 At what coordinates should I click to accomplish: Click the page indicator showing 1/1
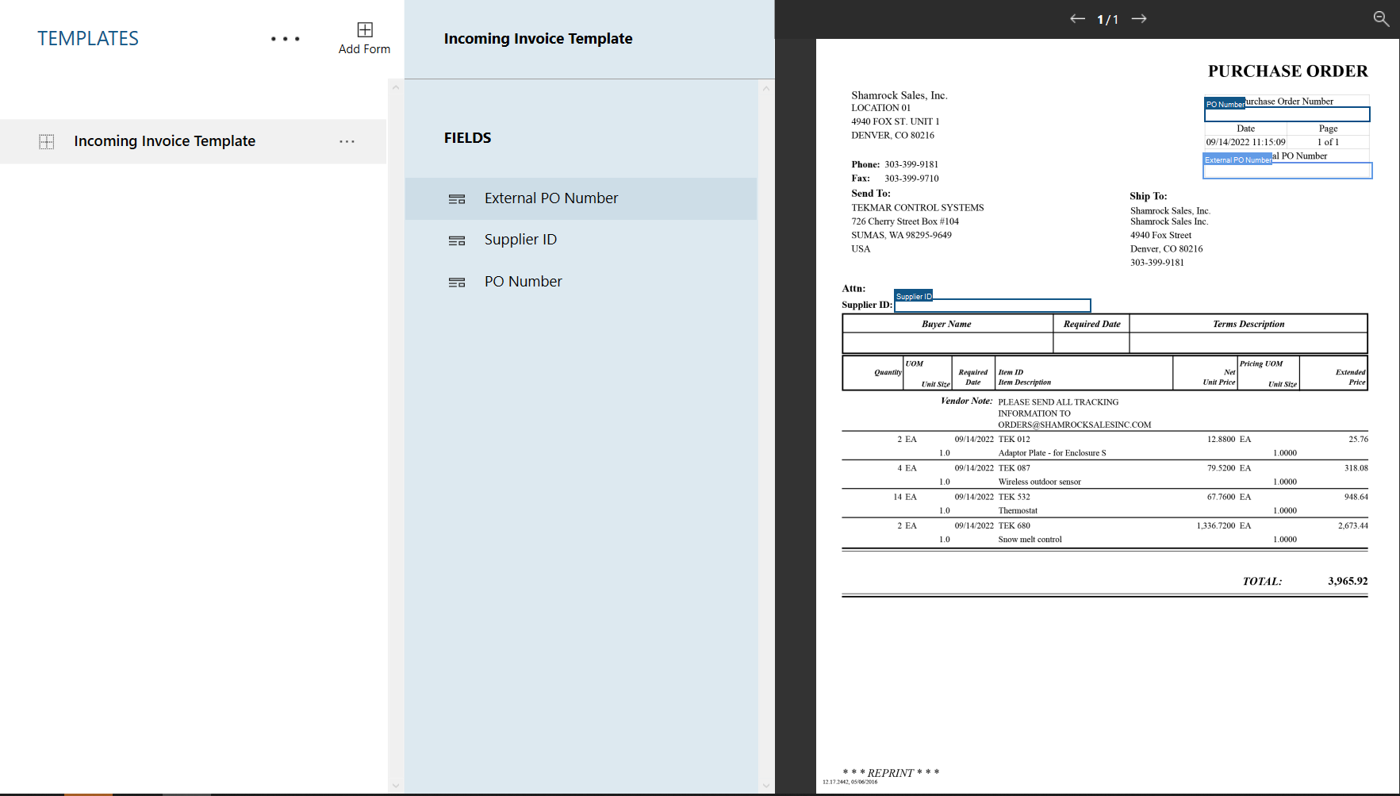(1107, 18)
